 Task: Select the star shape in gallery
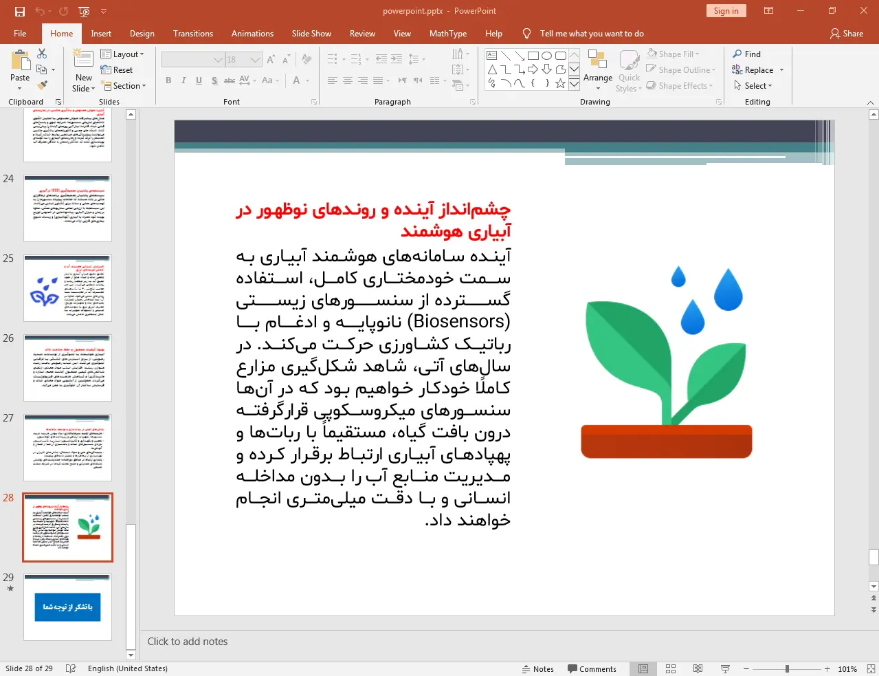tap(561, 83)
